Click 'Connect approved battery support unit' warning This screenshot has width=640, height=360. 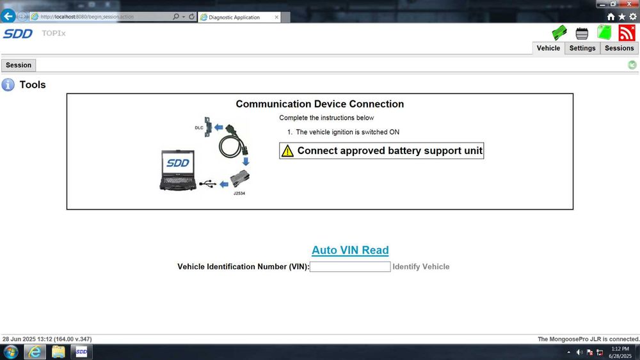click(x=381, y=151)
